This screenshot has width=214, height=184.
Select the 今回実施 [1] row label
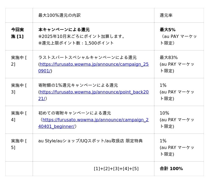coord(17,33)
